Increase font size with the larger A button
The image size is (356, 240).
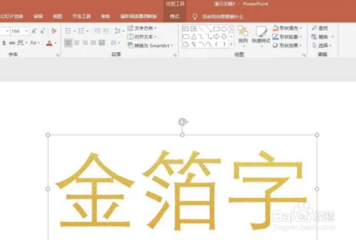point(34,31)
